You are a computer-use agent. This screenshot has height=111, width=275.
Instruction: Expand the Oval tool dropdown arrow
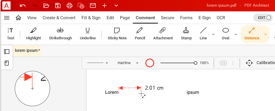point(236,34)
